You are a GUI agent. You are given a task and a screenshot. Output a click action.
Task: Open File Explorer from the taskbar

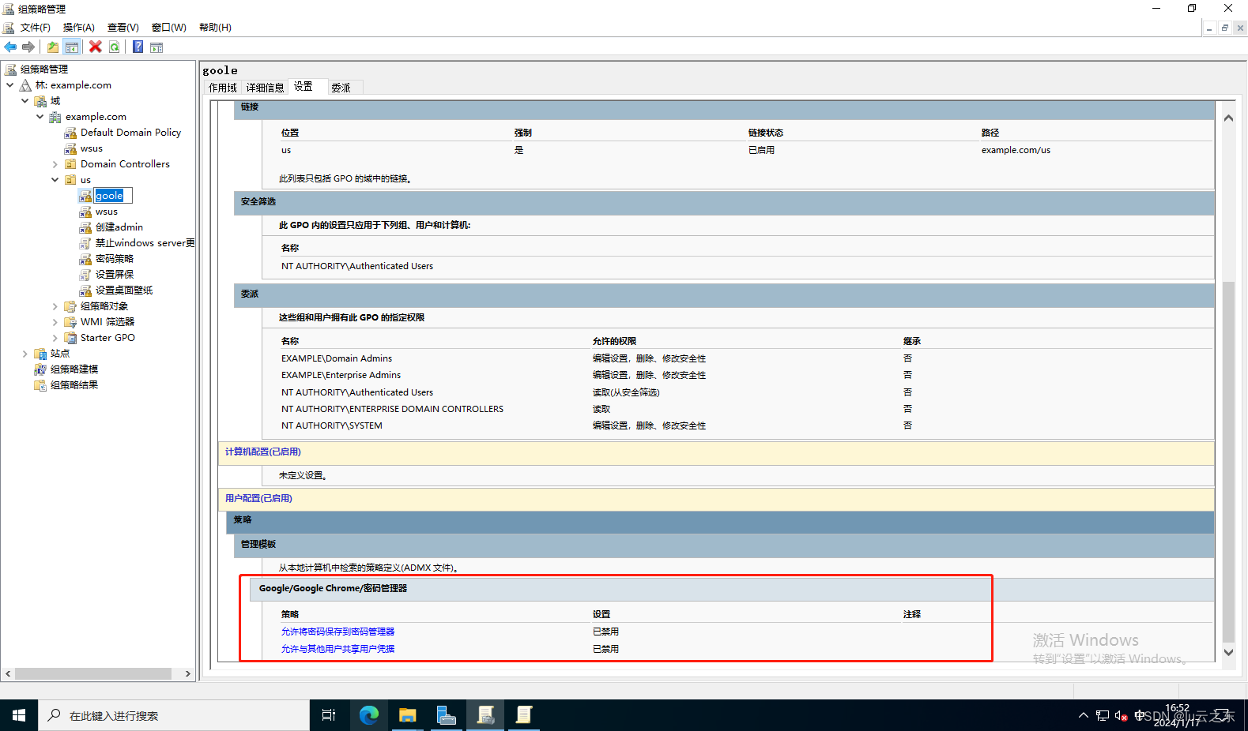coord(407,715)
